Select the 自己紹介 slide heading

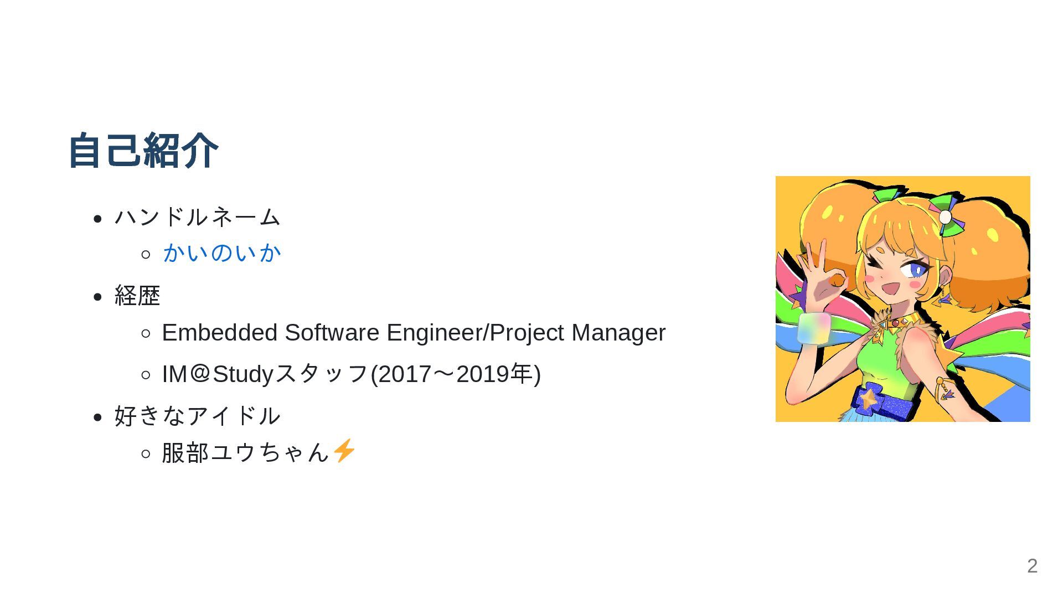[x=143, y=150]
